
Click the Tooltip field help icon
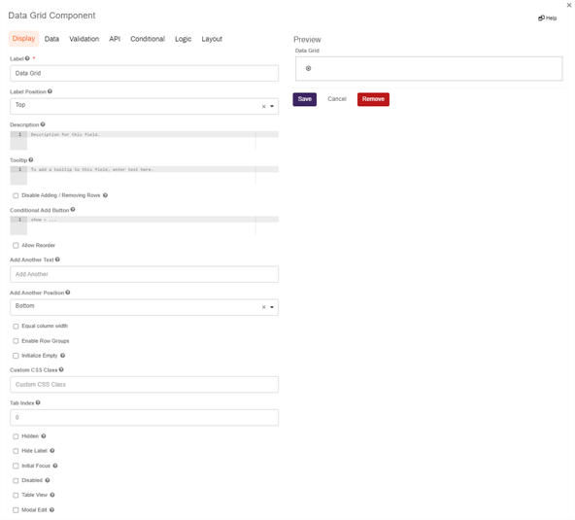click(x=31, y=160)
